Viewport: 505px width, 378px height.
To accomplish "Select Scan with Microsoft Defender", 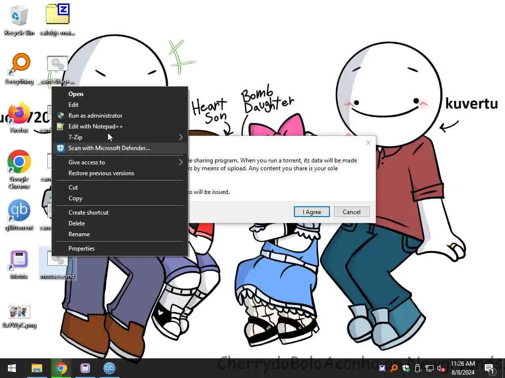I will pyautogui.click(x=120, y=148).
